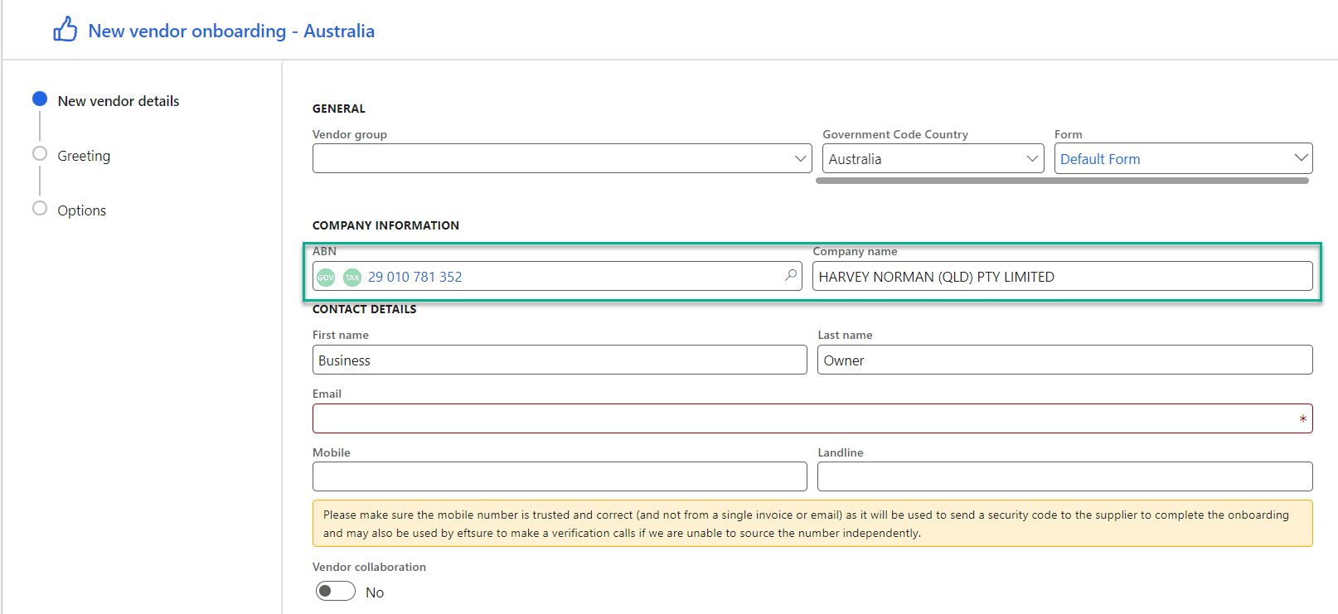The image size is (1338, 614).
Task: Click the COMPANY INFORMATION section heading
Action: pos(385,225)
